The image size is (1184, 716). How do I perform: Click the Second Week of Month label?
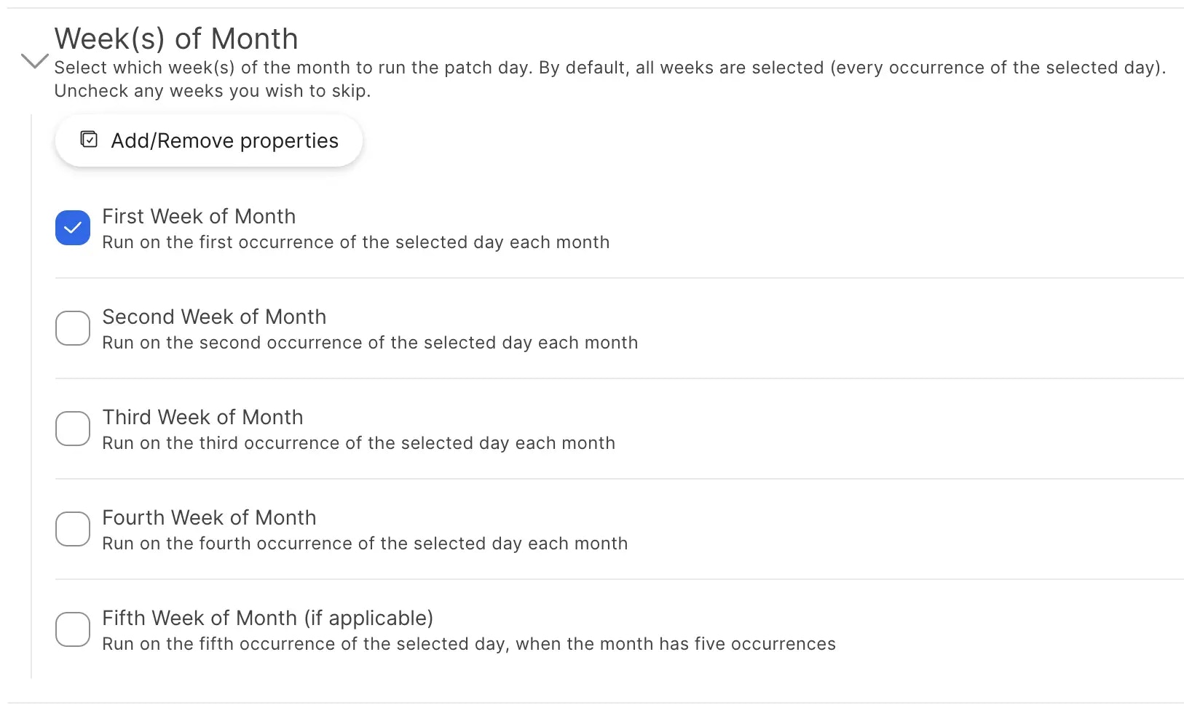[x=214, y=317]
